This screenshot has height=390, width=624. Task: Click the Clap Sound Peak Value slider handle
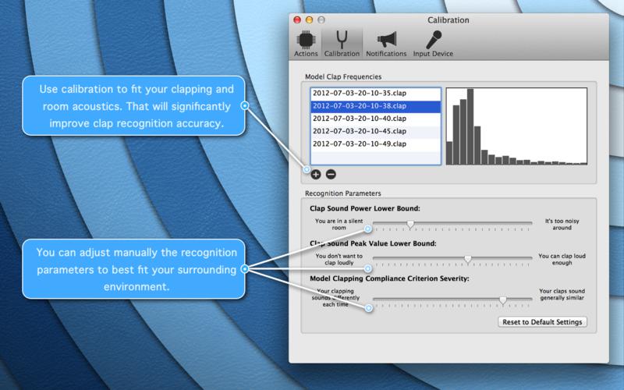click(x=468, y=259)
